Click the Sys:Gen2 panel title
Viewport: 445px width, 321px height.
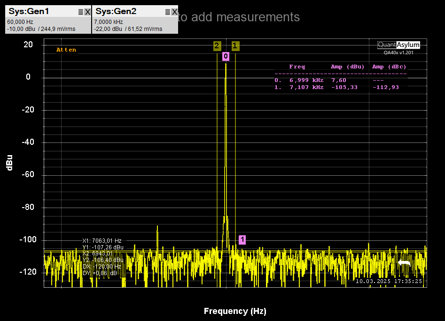(116, 11)
